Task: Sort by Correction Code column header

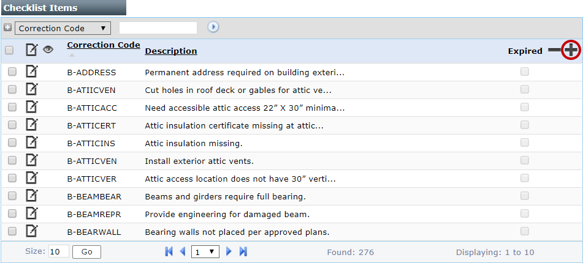Action: 103,45
